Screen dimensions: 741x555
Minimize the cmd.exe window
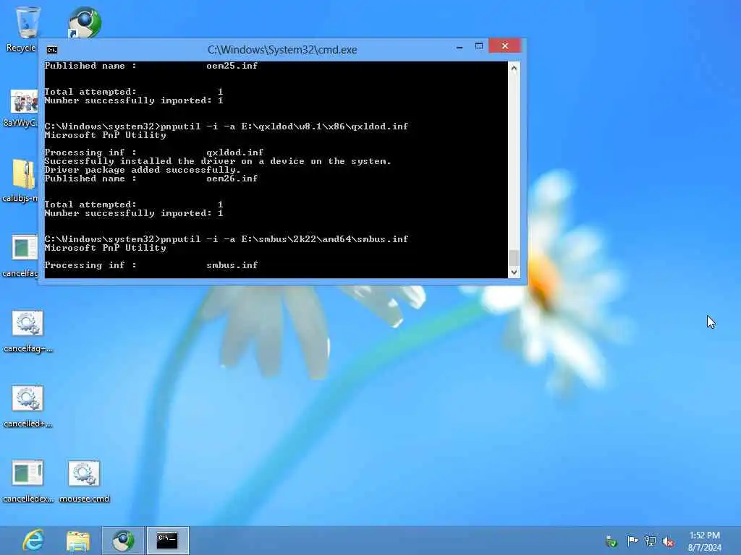click(460, 46)
